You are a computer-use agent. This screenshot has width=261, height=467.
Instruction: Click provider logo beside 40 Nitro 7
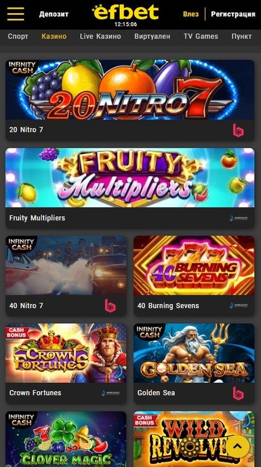pos(110,306)
